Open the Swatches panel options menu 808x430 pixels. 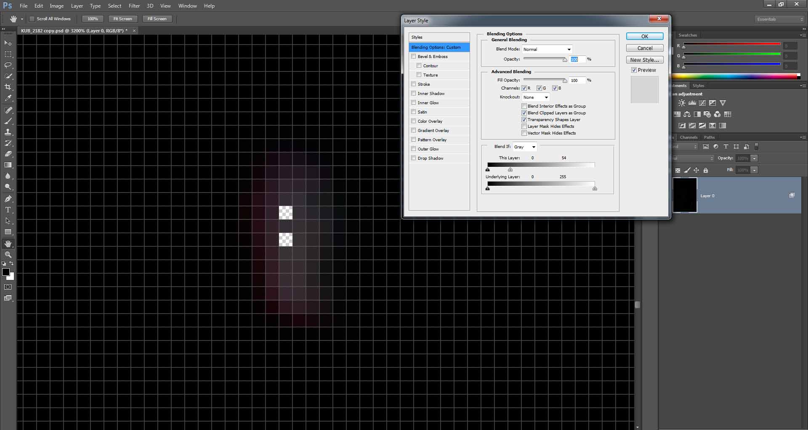(803, 35)
